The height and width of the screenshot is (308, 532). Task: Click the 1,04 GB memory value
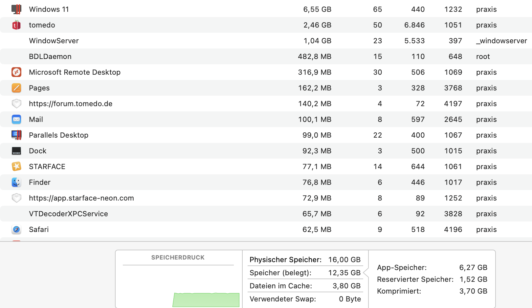pos(317,41)
